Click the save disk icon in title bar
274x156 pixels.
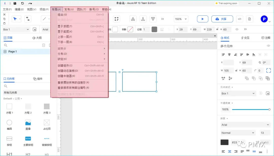15,3
